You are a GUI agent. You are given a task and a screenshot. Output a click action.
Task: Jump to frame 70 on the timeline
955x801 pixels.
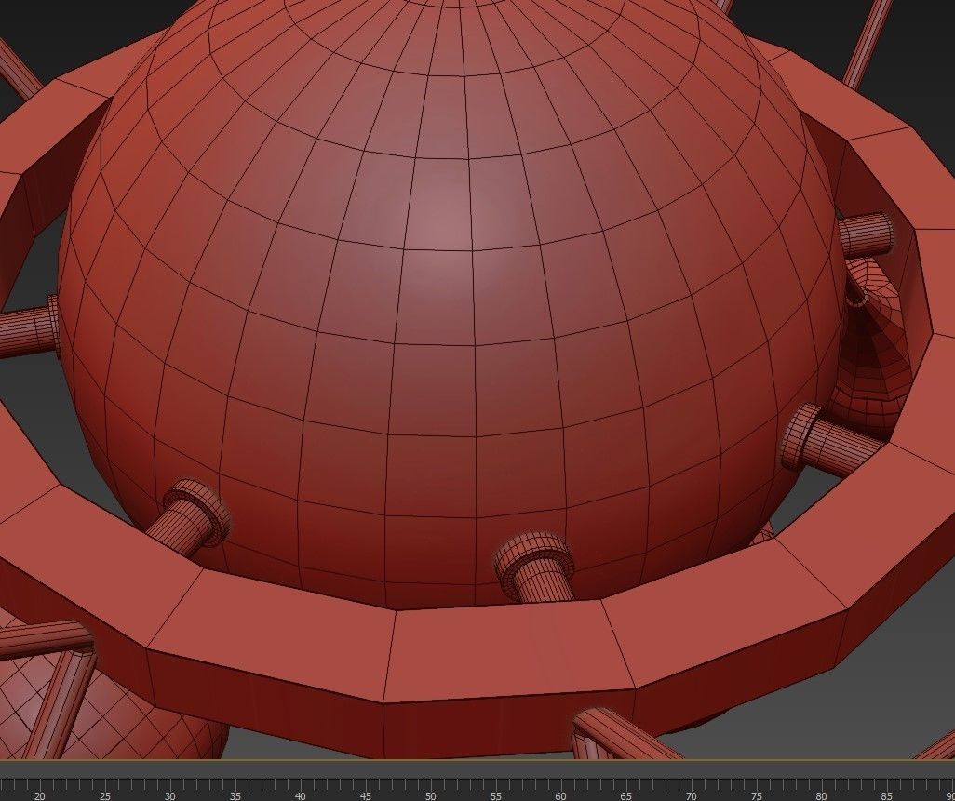pos(692,795)
